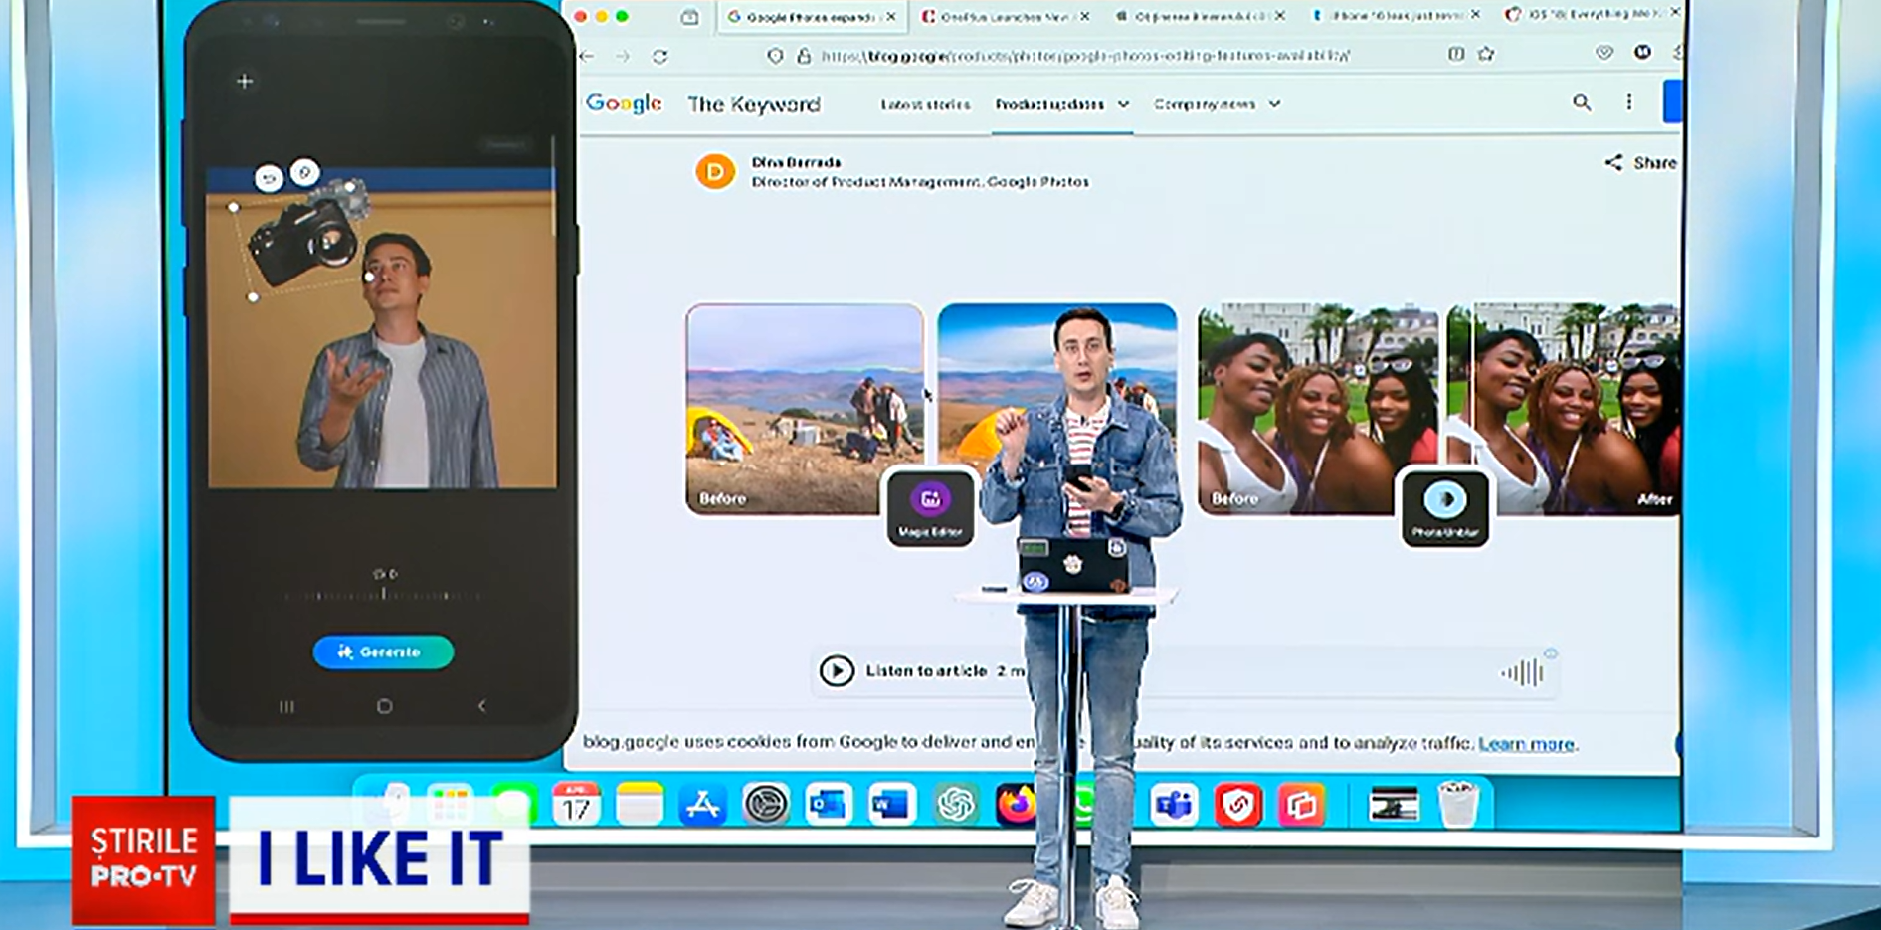Screen dimensions: 1881x930
Task: Tap the Generate button on the phone
Action: (x=382, y=651)
